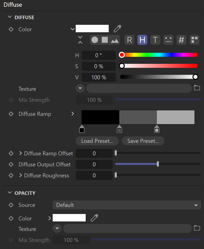Toggle HSV sliders with H button
This screenshot has height=249, width=204.
click(142, 40)
